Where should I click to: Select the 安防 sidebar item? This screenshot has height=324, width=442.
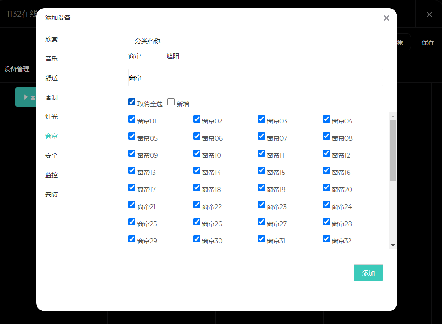(x=51, y=194)
